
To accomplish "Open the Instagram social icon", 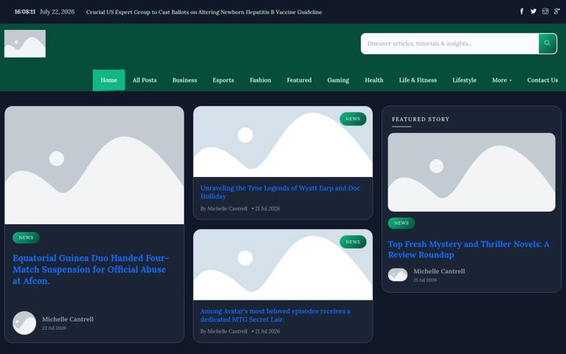I will click(545, 11).
